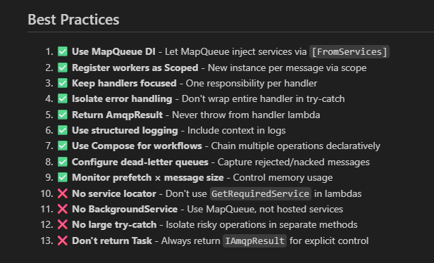The height and width of the screenshot is (263, 434).
Task: Click the green checkmark beside Use MapQueue DI
Action: point(63,51)
